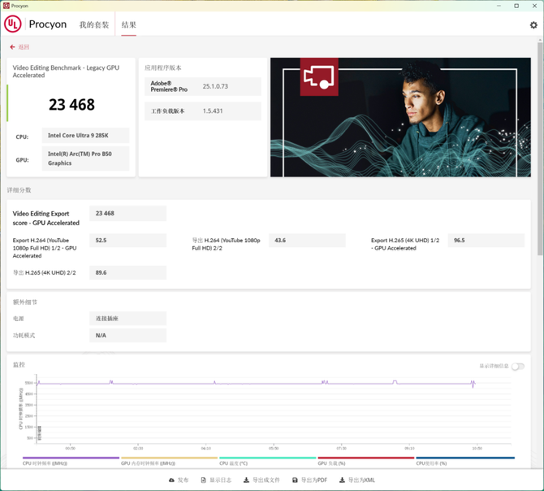The height and width of the screenshot is (491, 544).
Task: Toggle the show detailed info (显示详细信息) switch
Action: click(517, 366)
